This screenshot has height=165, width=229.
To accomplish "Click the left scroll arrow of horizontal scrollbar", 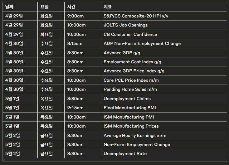I will click(x=4, y=160).
